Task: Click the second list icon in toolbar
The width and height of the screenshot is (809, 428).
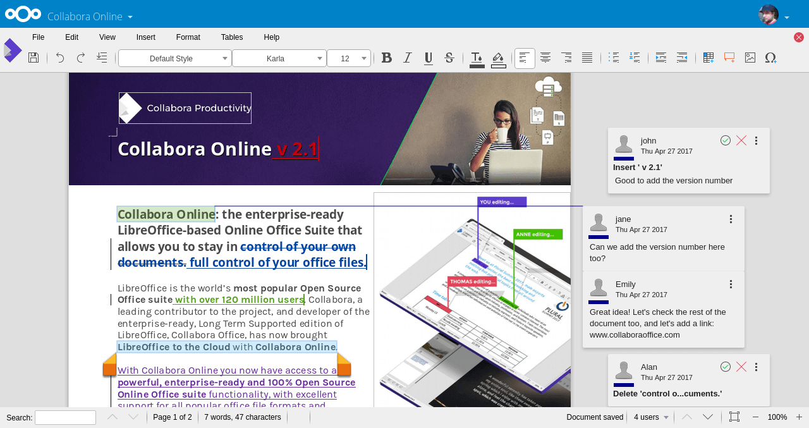Action: [635, 58]
